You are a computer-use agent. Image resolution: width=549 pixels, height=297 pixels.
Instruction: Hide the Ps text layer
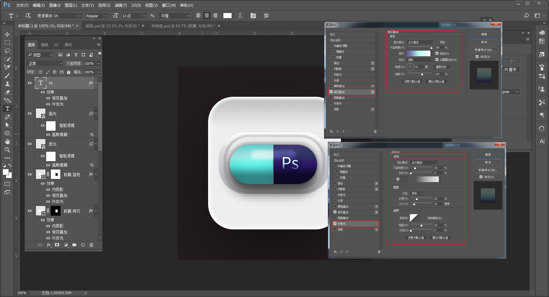pyautogui.click(x=30, y=83)
